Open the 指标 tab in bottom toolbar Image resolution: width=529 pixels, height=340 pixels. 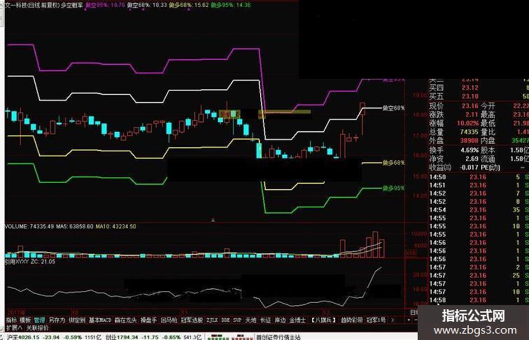click(11, 320)
